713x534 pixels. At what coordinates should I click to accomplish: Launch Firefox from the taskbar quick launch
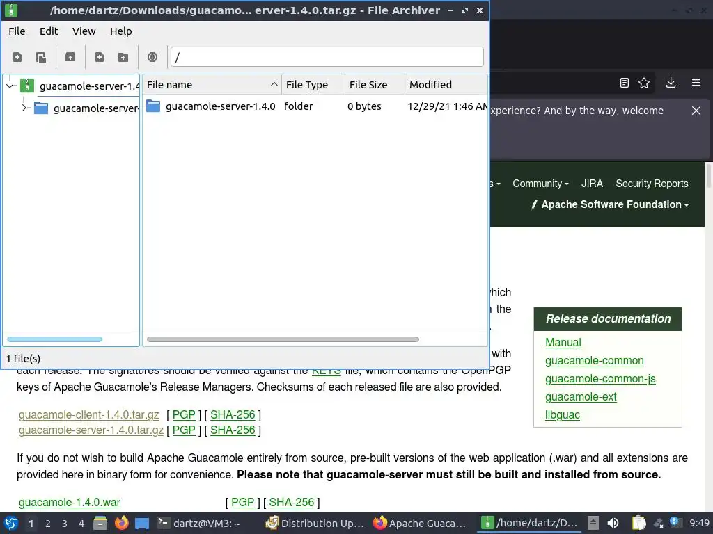tap(121, 523)
